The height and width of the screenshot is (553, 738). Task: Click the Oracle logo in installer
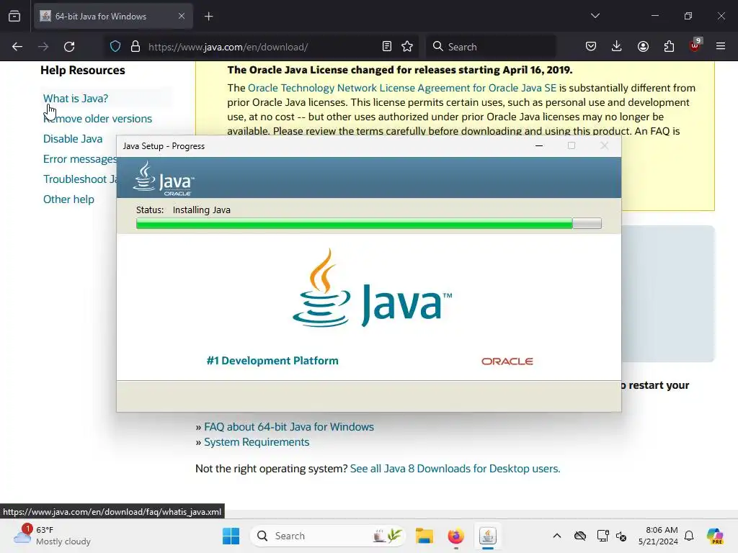pos(507,361)
